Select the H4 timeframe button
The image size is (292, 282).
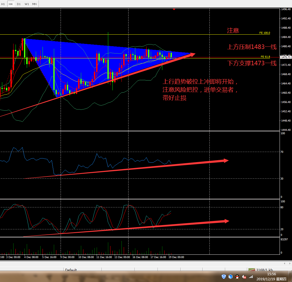point(11,4)
